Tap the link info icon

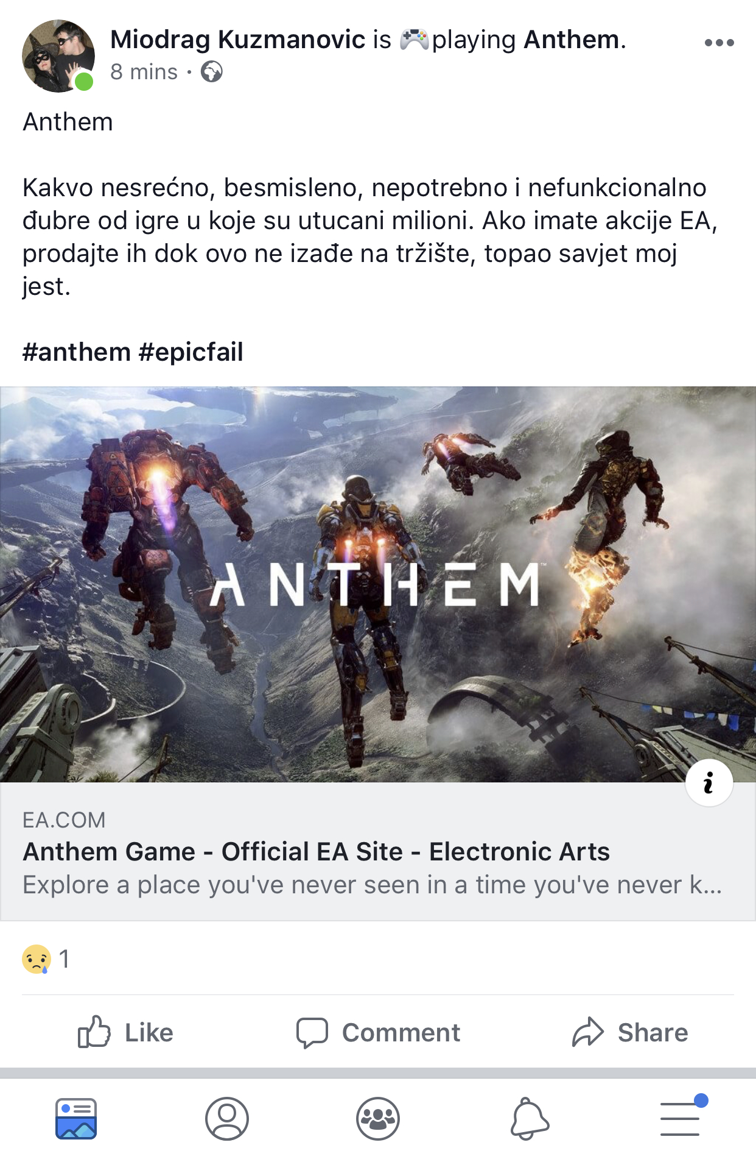tap(709, 783)
